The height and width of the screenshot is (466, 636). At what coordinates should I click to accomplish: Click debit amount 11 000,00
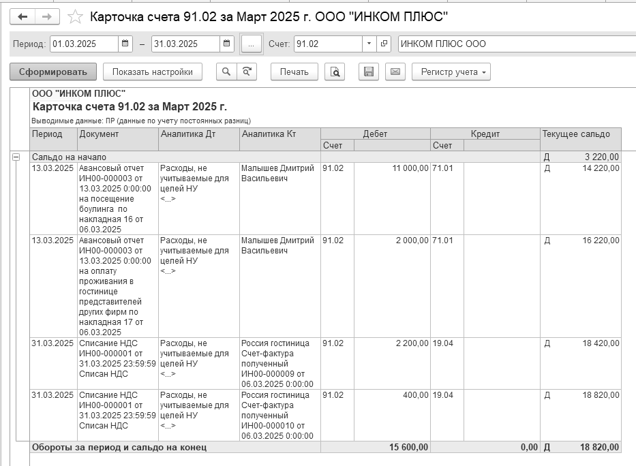pyautogui.click(x=410, y=168)
